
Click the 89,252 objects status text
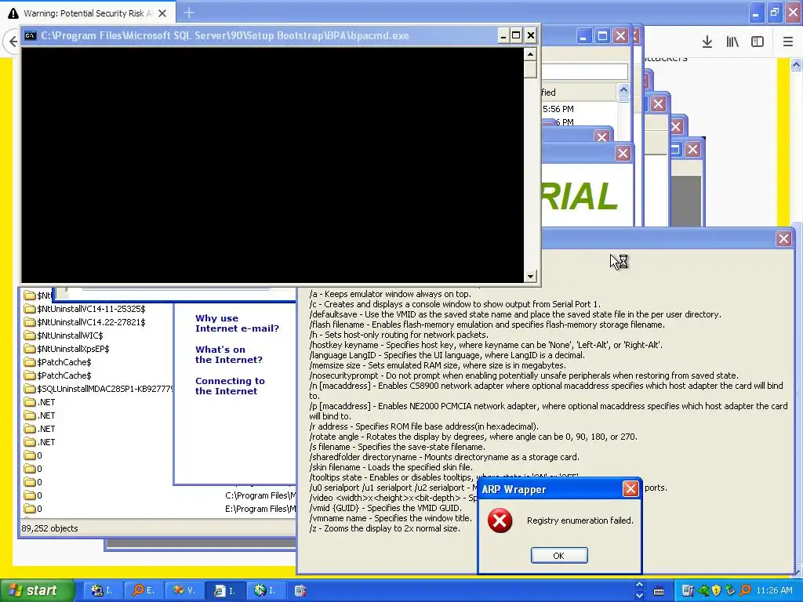(49, 528)
